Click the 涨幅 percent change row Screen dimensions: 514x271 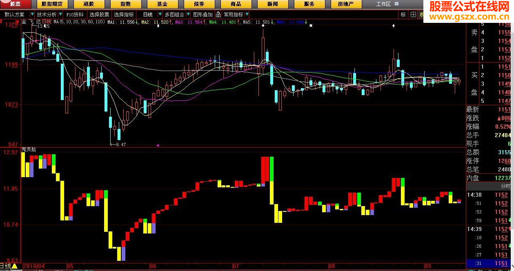489,127
